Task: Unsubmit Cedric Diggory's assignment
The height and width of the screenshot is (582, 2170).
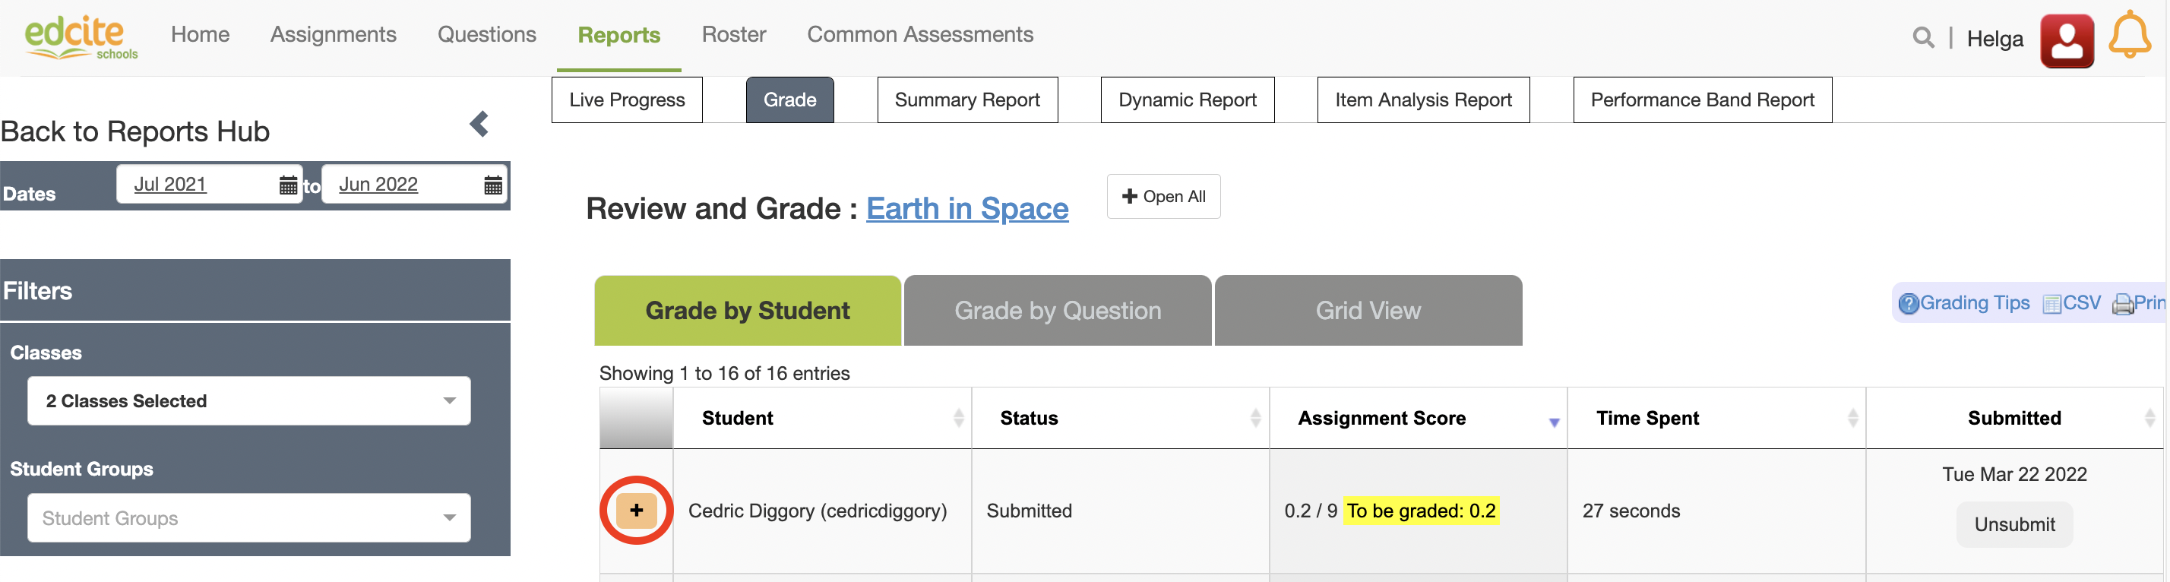Action: pyautogui.click(x=2013, y=525)
